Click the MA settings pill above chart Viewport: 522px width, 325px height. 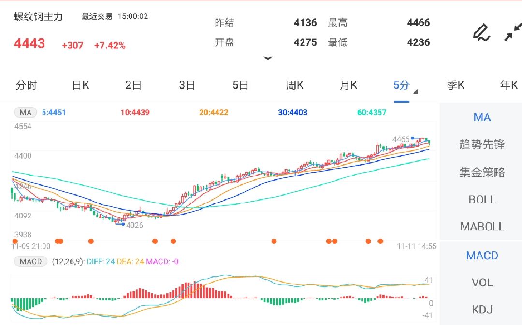coord(26,112)
